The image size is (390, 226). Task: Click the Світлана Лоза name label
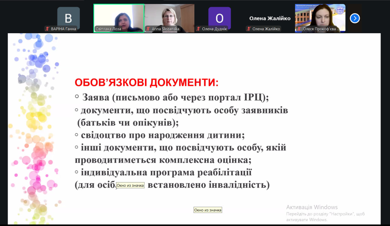(108, 29)
